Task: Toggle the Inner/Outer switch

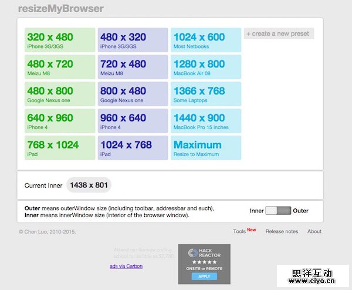Action: click(x=278, y=211)
